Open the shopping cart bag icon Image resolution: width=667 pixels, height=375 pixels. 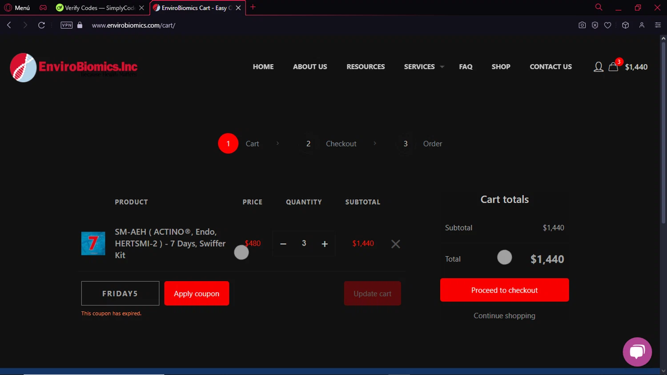click(614, 67)
